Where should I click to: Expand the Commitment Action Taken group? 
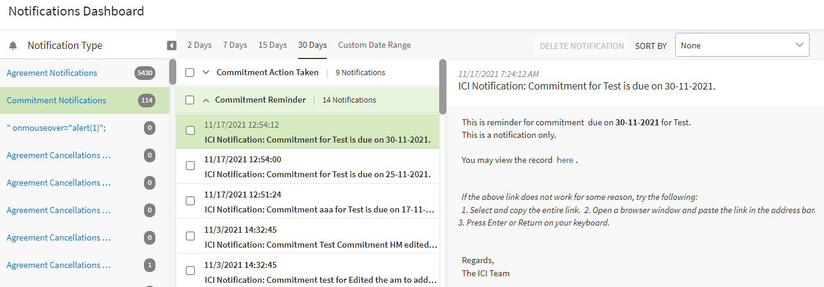(206, 73)
